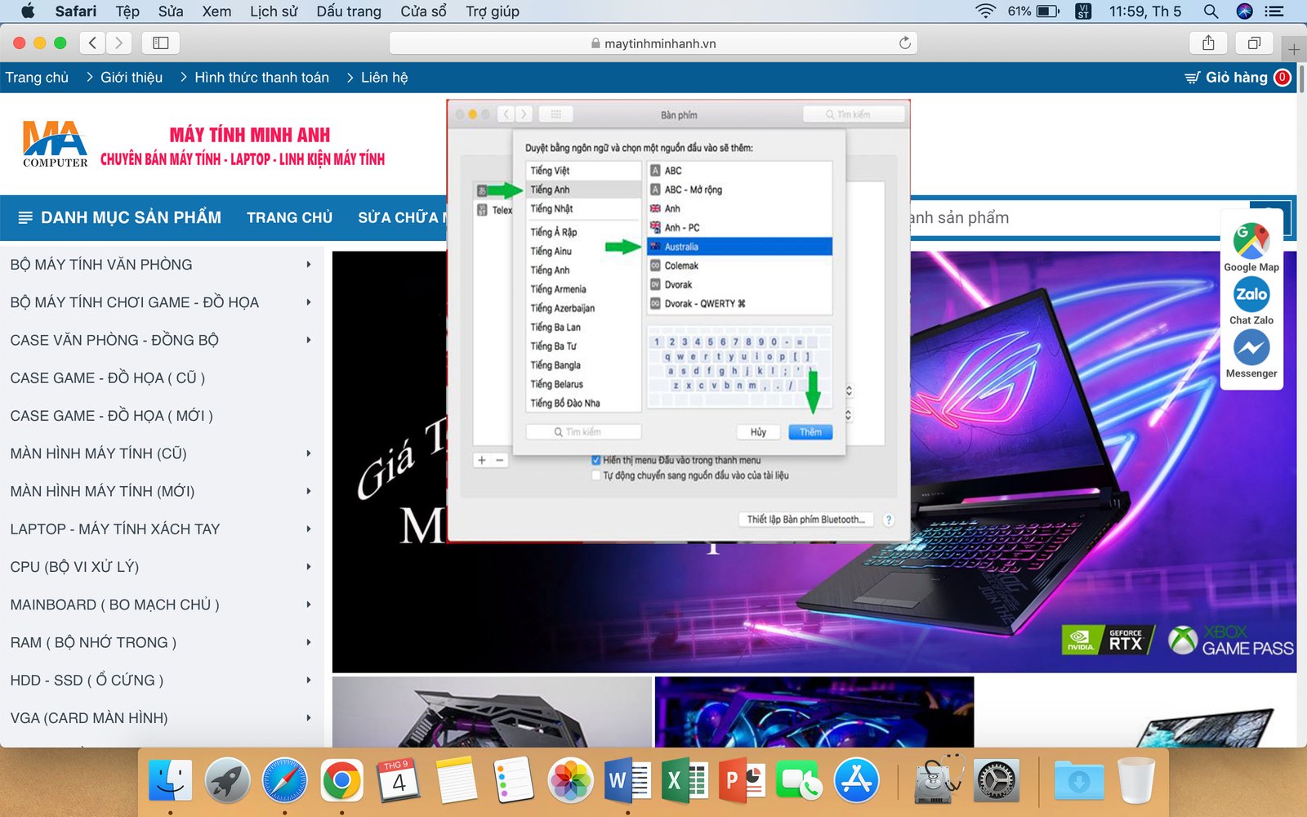The width and height of the screenshot is (1307, 817).
Task: Show all tabs overview icon
Action: (1254, 43)
